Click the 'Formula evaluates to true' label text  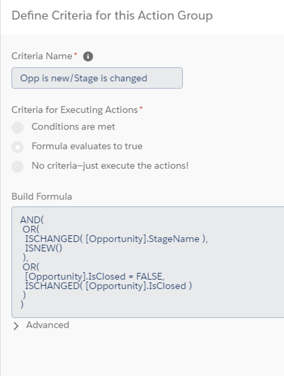(87, 146)
